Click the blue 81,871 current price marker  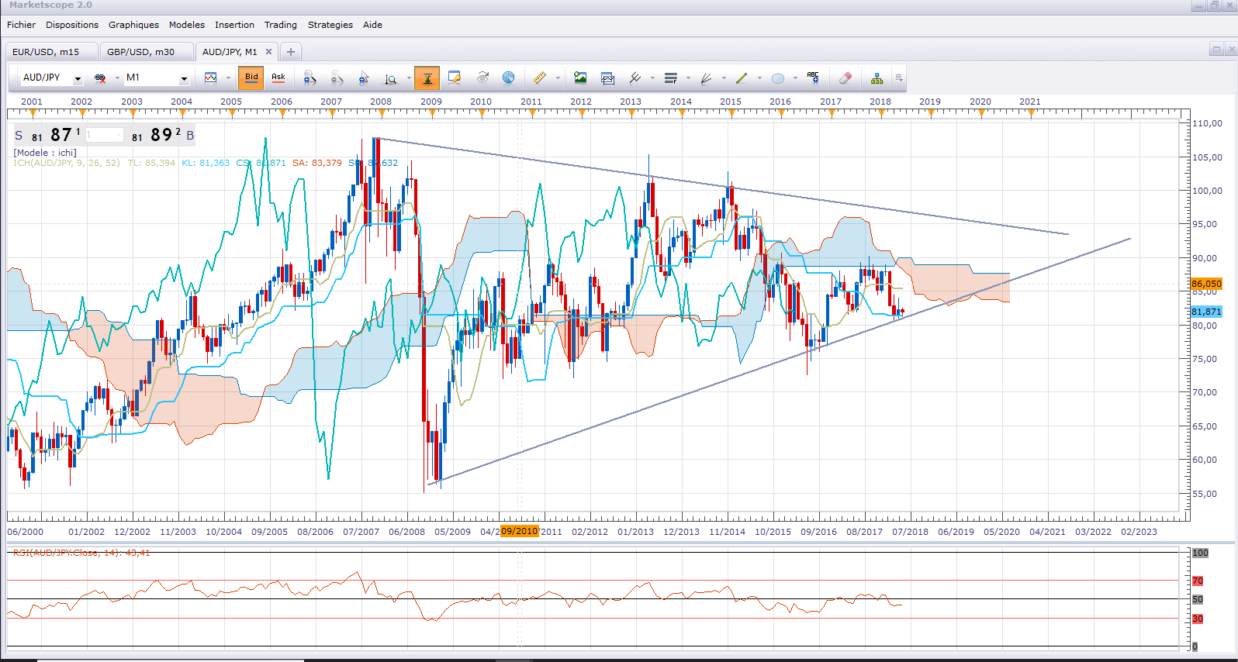[1206, 312]
